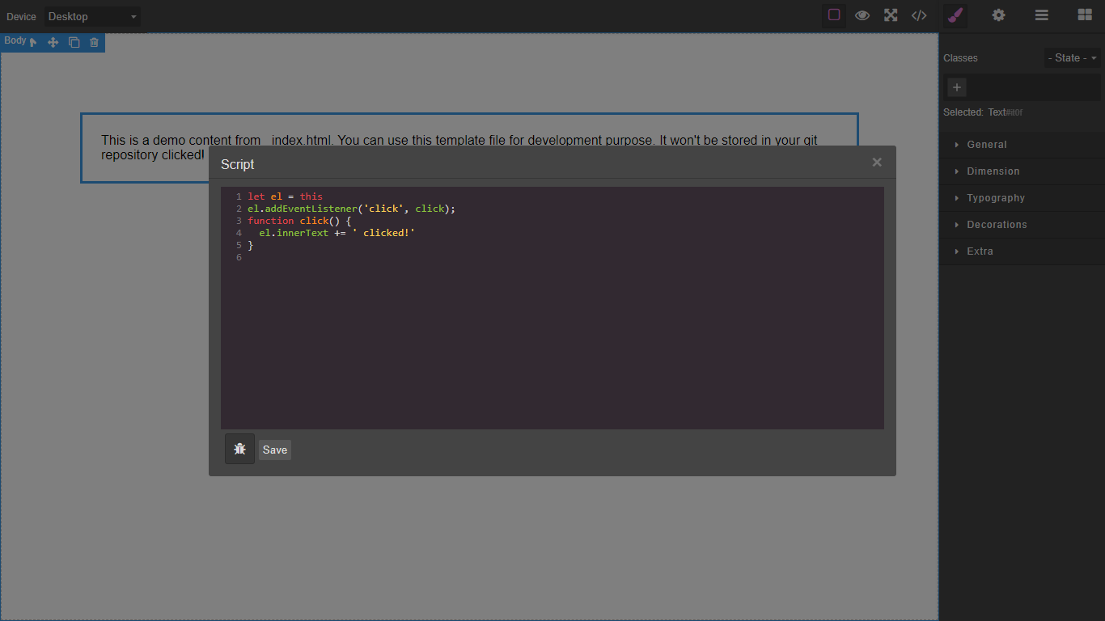Switch to preview mode with the eye icon
This screenshot has width=1105, height=621.
point(862,15)
